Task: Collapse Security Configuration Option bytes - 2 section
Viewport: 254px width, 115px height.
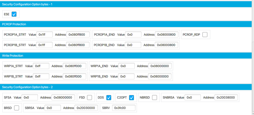Action: coord(126,87)
